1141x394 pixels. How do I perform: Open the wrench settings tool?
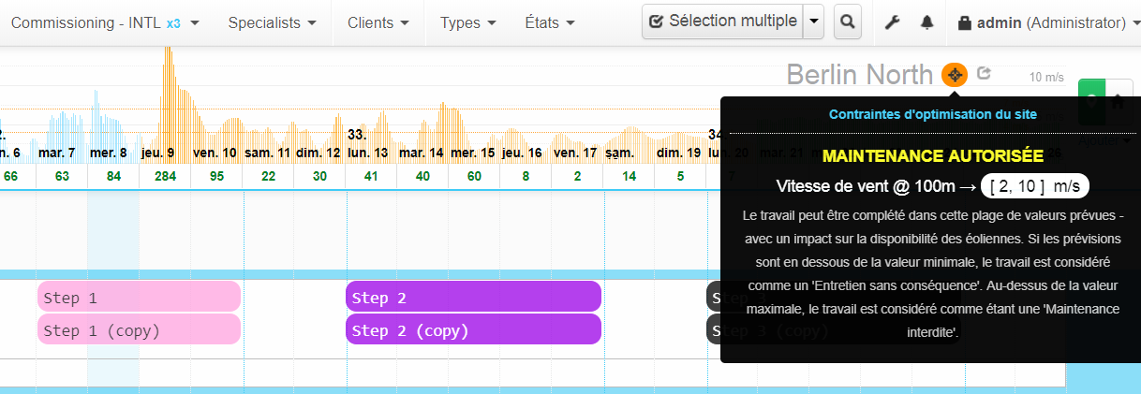[892, 22]
